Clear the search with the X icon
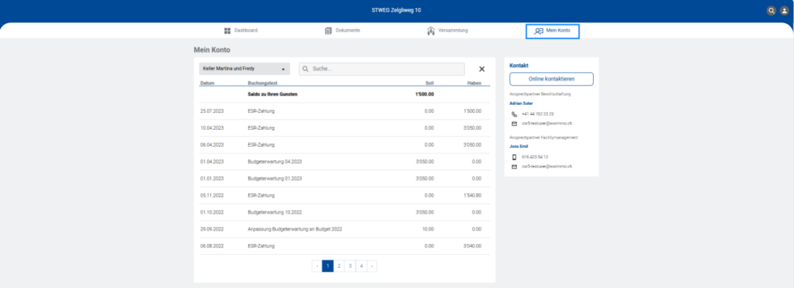 (481, 69)
